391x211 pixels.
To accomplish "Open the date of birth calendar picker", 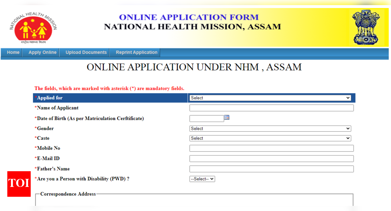I will tap(227, 118).
